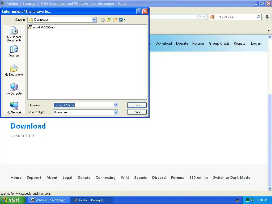Click the keyboard icon in taskbar
Viewport: 272px width, 204px height.
click(237, 200)
